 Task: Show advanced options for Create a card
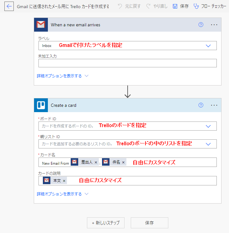63,194
